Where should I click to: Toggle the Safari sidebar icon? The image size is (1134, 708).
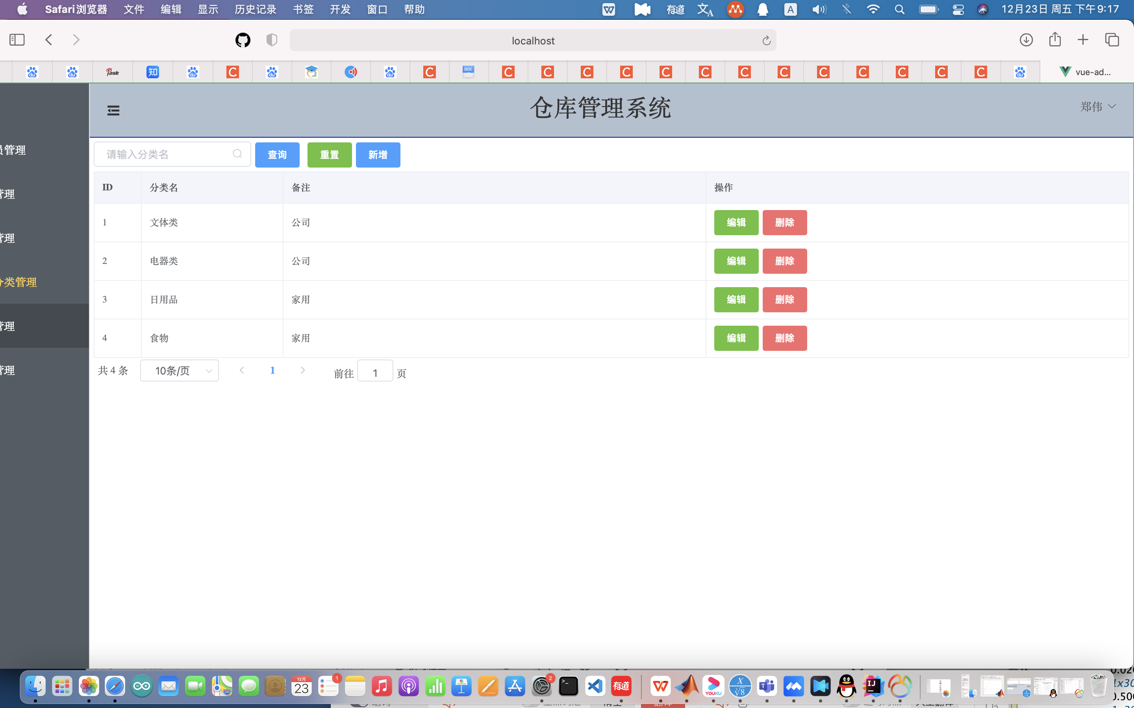[17, 40]
